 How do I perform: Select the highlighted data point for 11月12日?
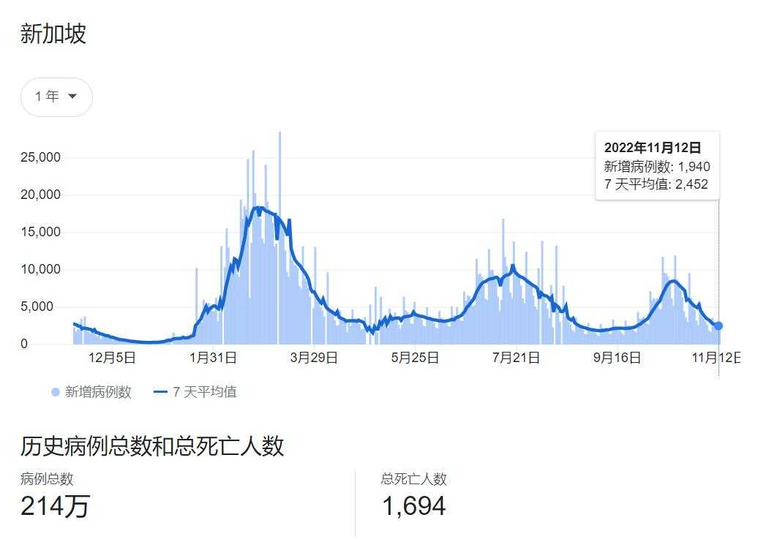point(719,325)
